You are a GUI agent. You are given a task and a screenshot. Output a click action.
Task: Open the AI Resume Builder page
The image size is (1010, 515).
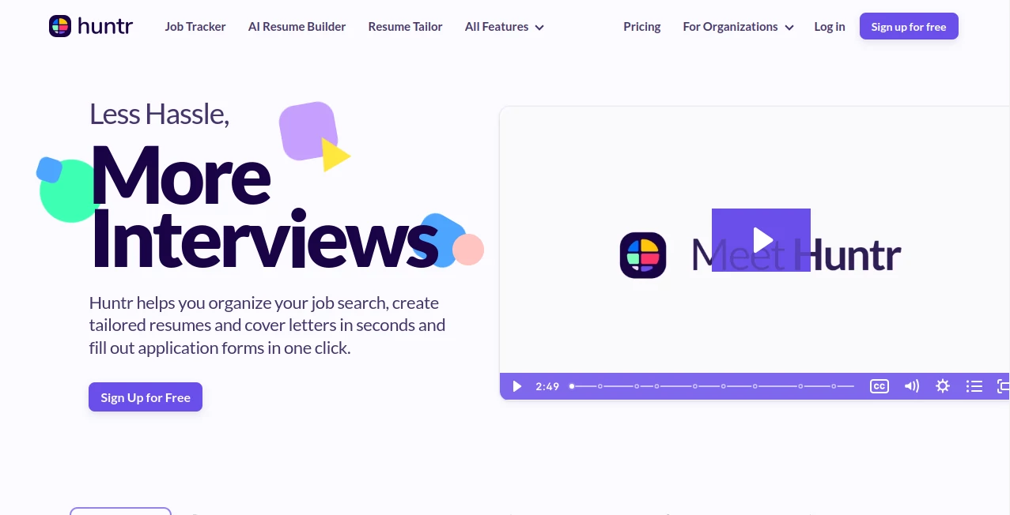(297, 26)
